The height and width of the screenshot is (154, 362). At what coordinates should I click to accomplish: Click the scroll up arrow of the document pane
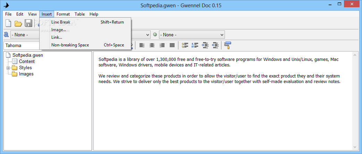[x=355, y=55]
